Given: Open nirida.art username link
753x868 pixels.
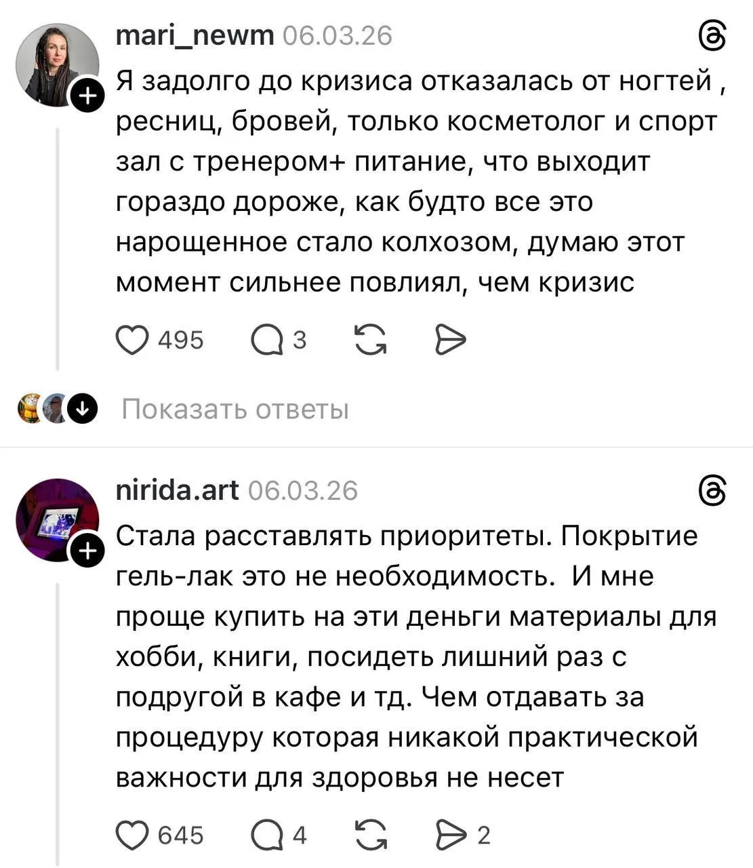Looking at the screenshot, I should click(178, 490).
